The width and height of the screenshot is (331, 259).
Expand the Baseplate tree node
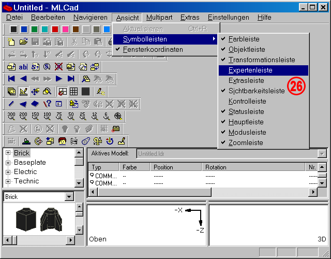point(8,162)
